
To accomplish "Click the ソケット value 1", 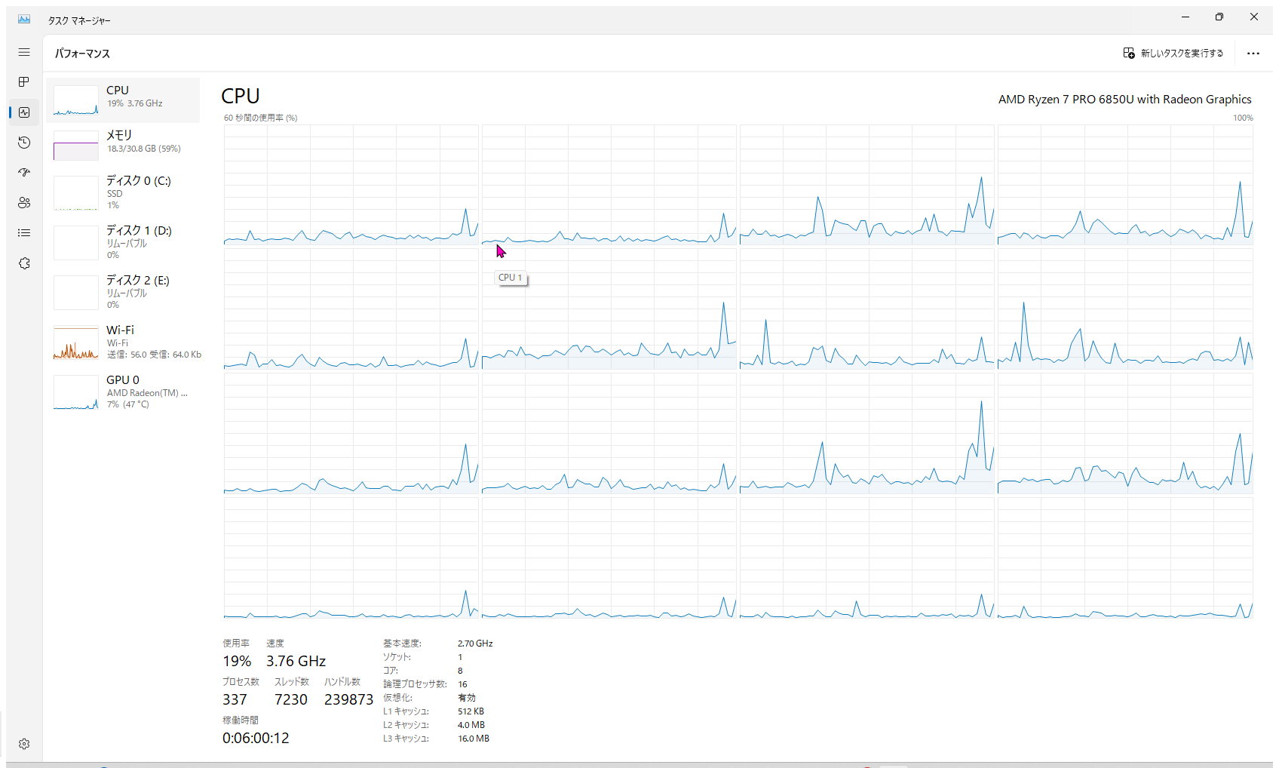I will point(460,657).
